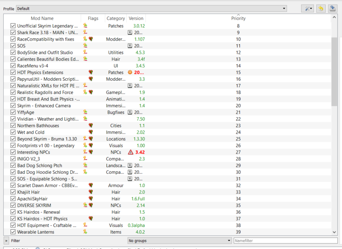This screenshot has width=342, height=249.
Task: Click version 3.42 of Interesting NPCs
Action: point(140,152)
